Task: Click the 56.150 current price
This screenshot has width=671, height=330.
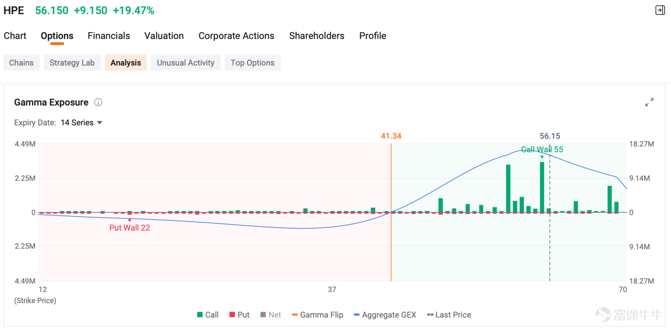Action: tap(52, 10)
